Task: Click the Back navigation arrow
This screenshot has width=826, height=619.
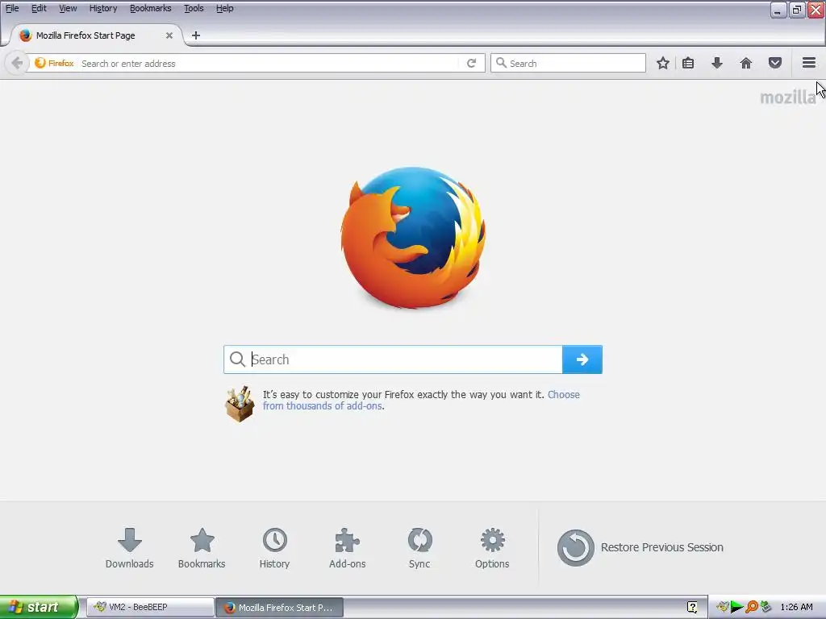Action: pyautogui.click(x=17, y=63)
